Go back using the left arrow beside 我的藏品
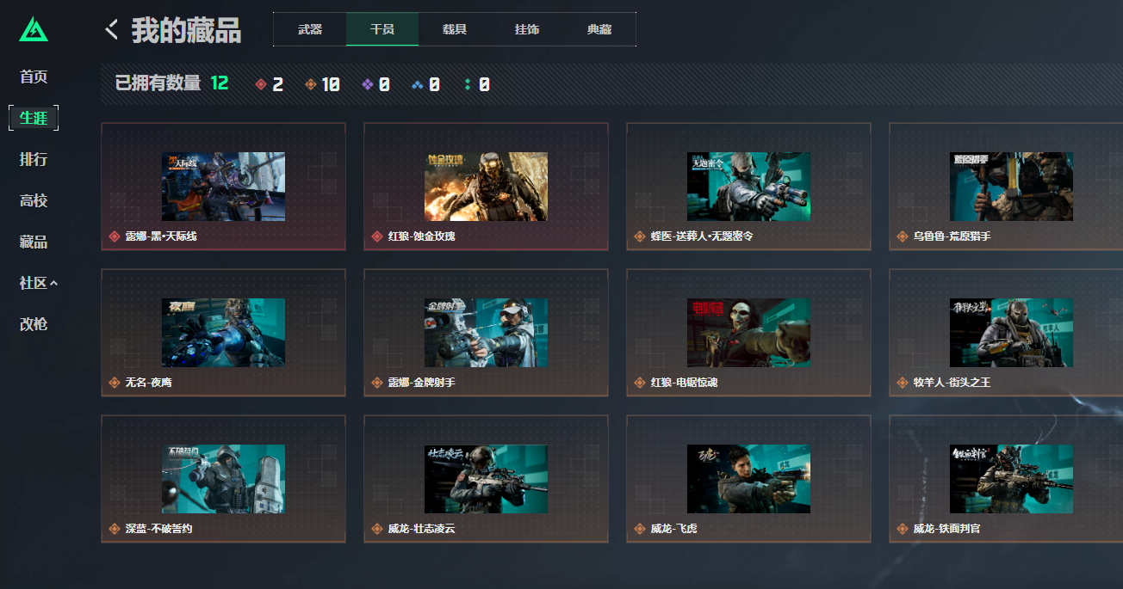Screen dimensions: 1123x589 (111, 30)
